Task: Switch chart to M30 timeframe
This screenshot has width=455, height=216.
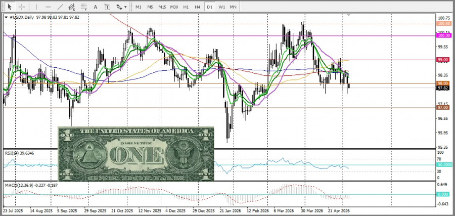Action: pyautogui.click(x=174, y=7)
